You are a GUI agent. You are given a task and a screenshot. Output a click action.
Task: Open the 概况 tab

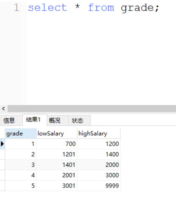[58, 121]
